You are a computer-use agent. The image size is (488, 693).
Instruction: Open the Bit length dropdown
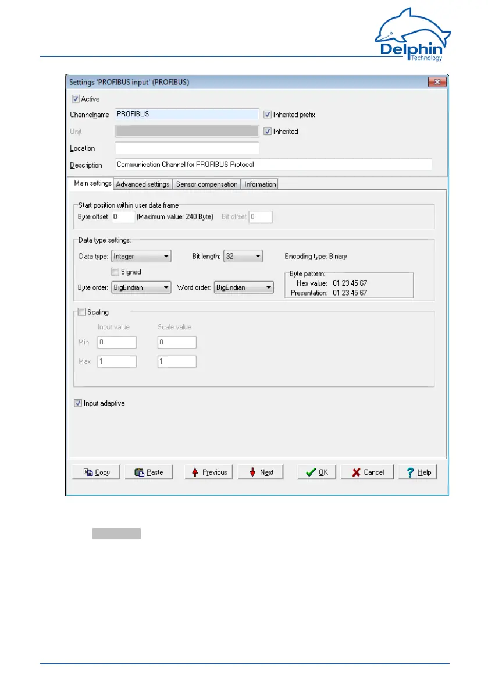click(243, 257)
